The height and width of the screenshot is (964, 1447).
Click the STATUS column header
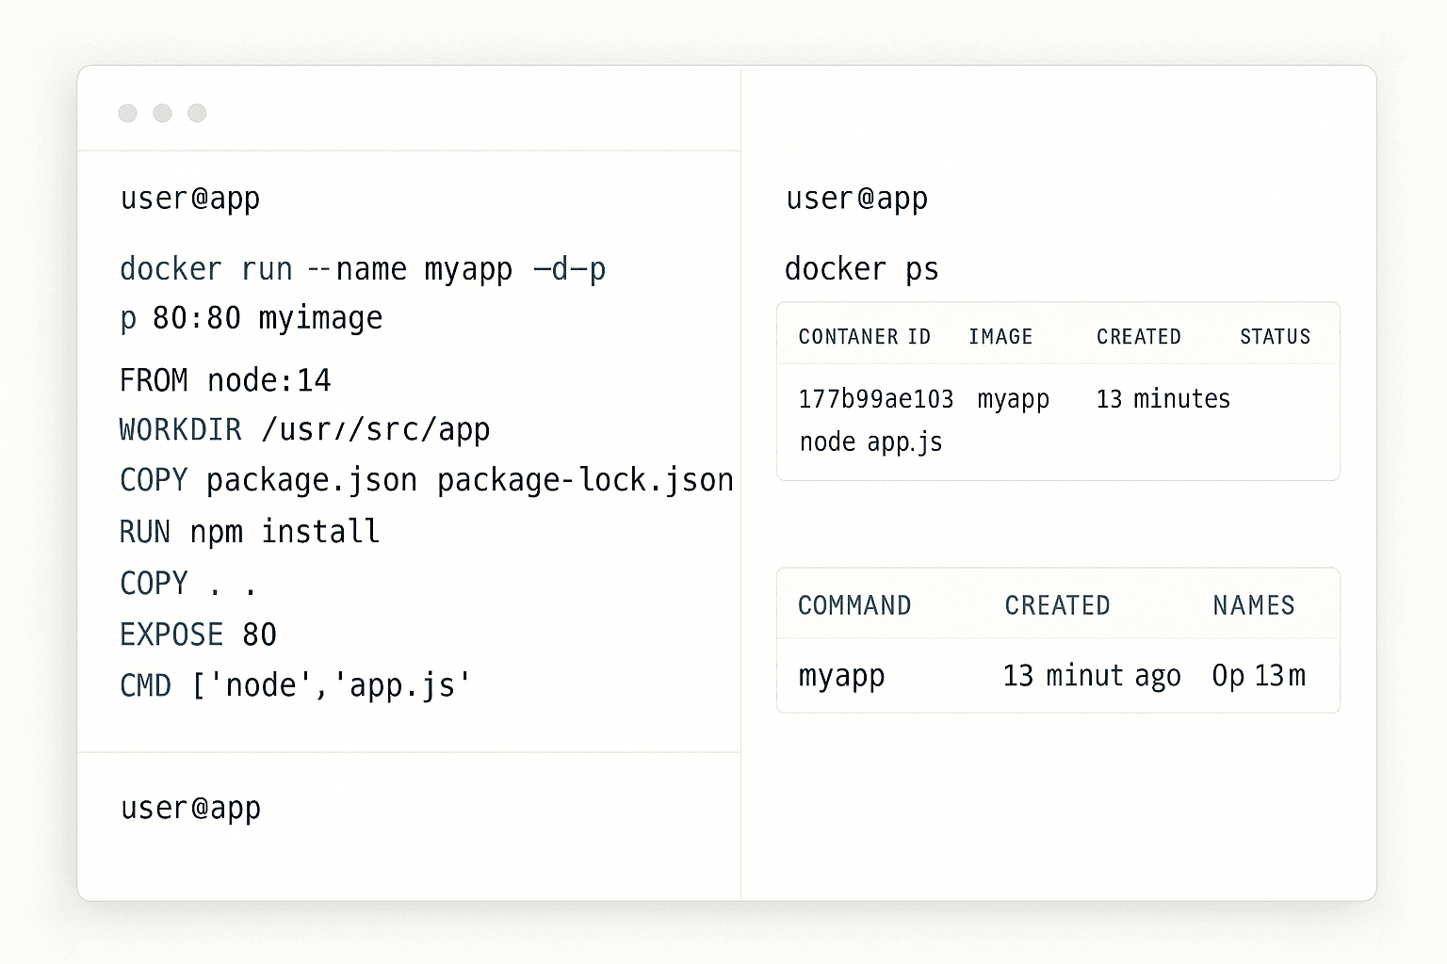(x=1274, y=336)
